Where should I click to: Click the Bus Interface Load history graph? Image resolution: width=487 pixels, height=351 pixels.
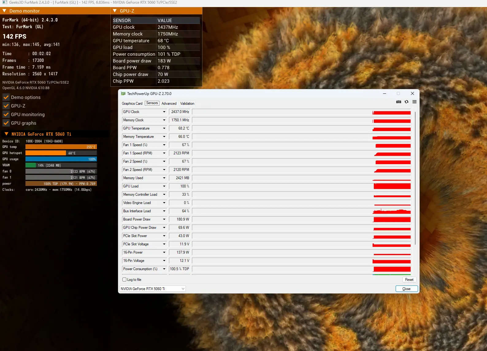click(x=301, y=211)
